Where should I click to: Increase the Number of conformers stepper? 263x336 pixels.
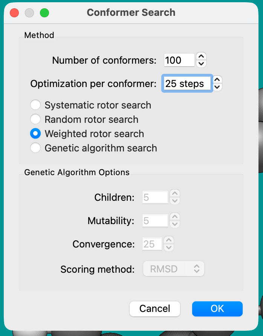click(202, 57)
